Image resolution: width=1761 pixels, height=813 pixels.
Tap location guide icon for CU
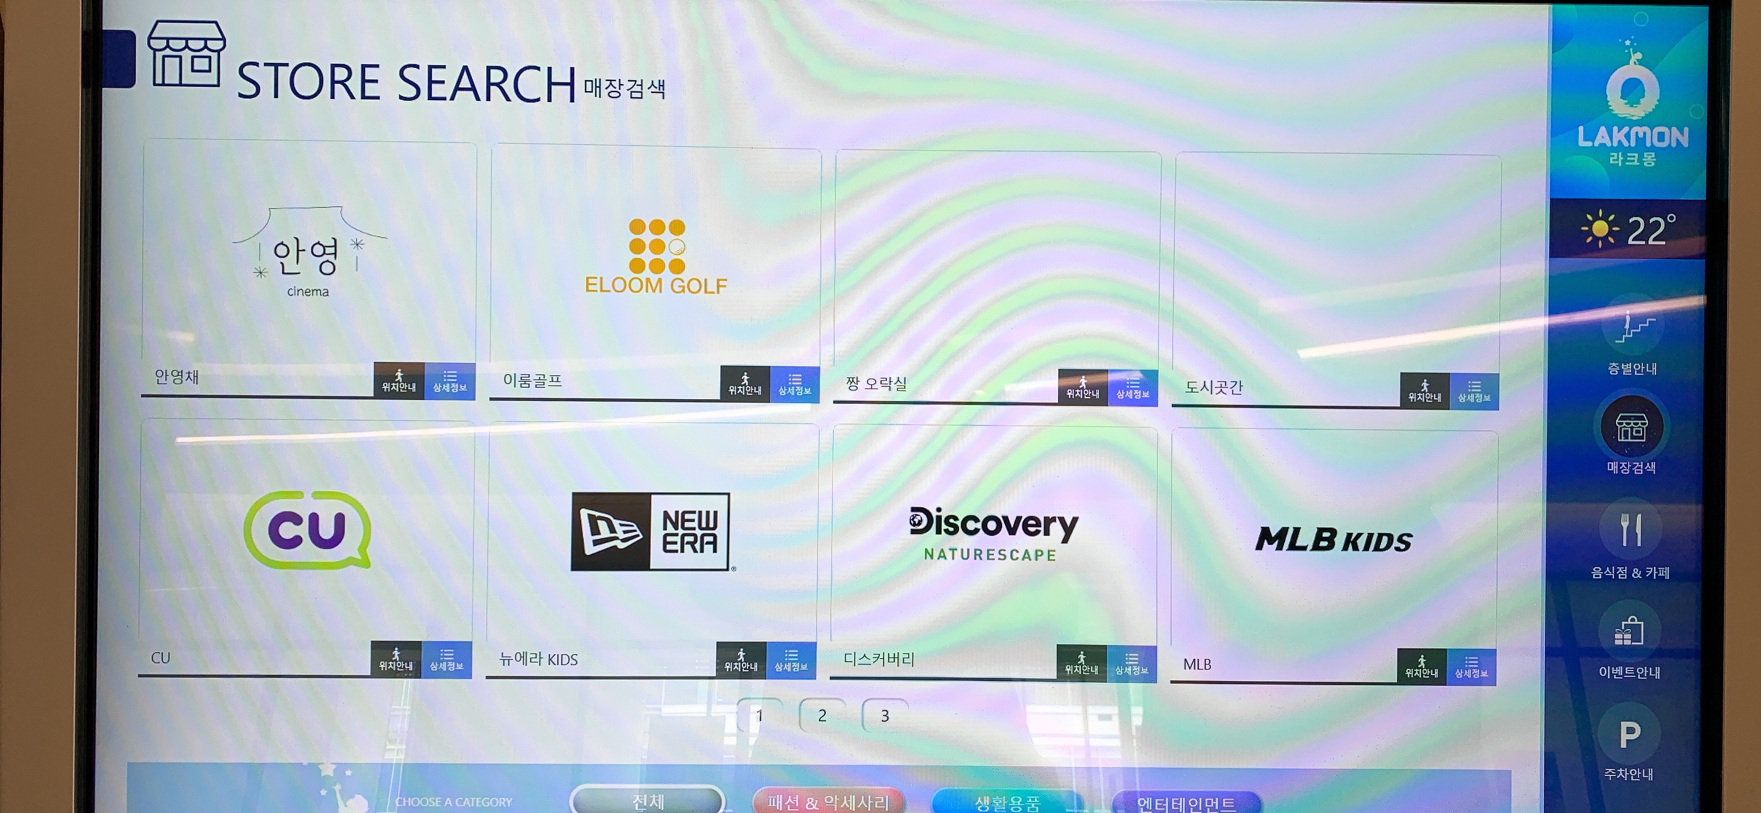click(396, 659)
